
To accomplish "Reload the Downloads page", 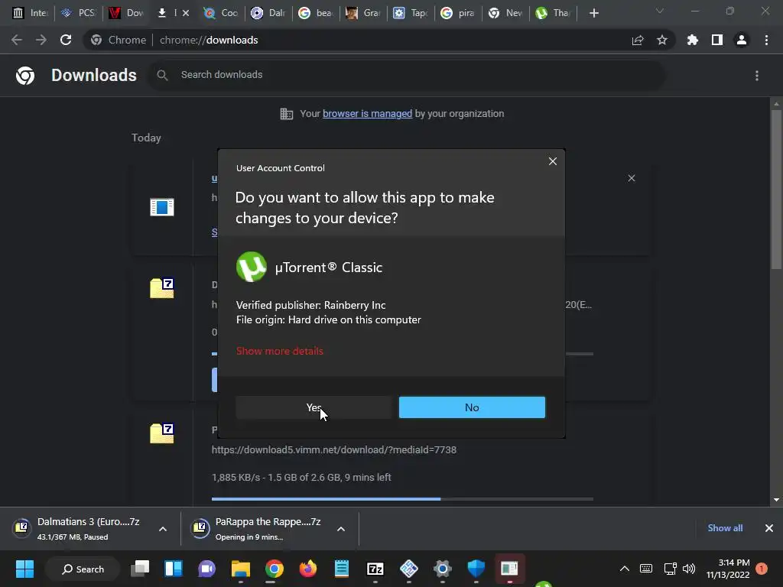I will click(x=66, y=40).
